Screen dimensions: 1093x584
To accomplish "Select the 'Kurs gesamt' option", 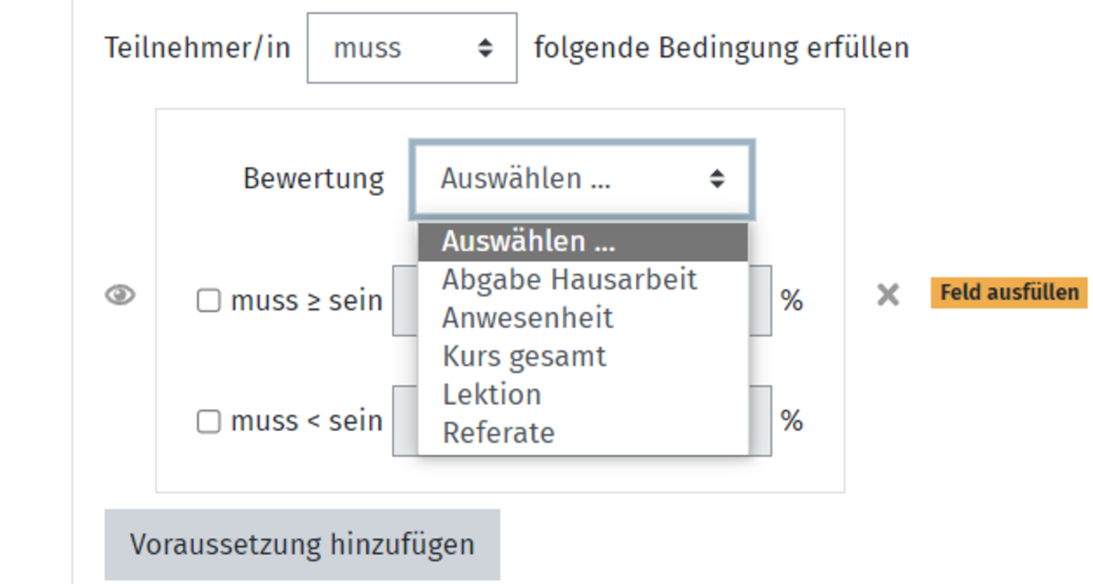I will click(x=525, y=356).
